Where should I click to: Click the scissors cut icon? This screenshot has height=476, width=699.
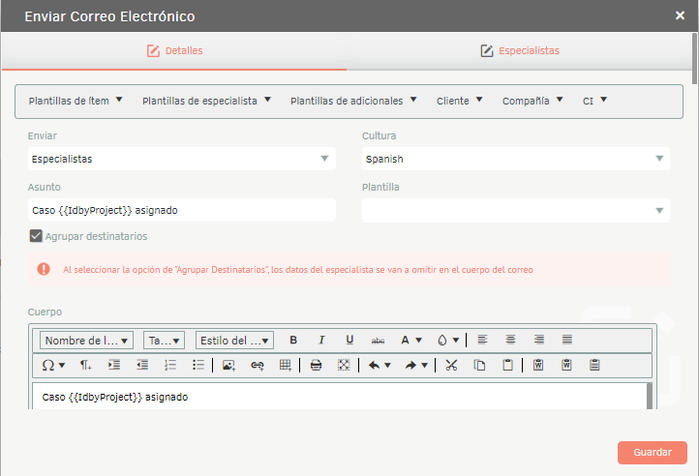pos(451,365)
